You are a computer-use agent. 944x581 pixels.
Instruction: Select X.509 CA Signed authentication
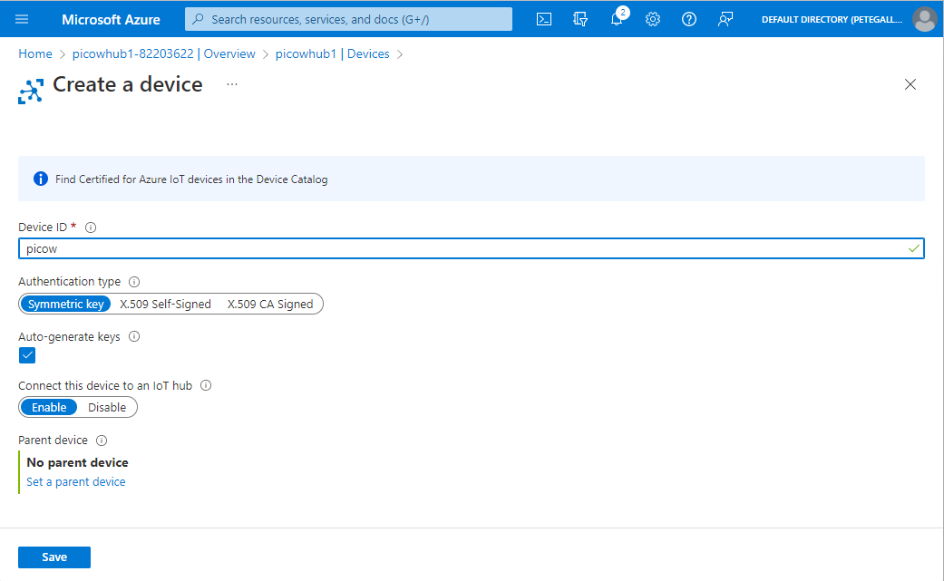(270, 305)
